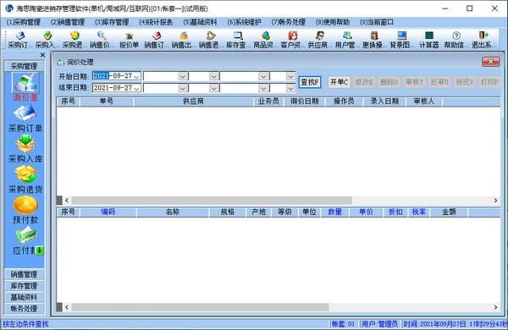The height and width of the screenshot is (330, 508).
Task: Click right arrow of upper table scrollbar
Action: [x=495, y=201]
